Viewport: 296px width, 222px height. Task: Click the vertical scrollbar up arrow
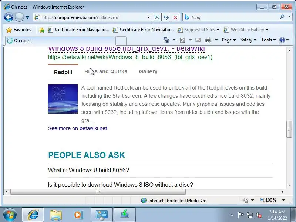[289, 51]
